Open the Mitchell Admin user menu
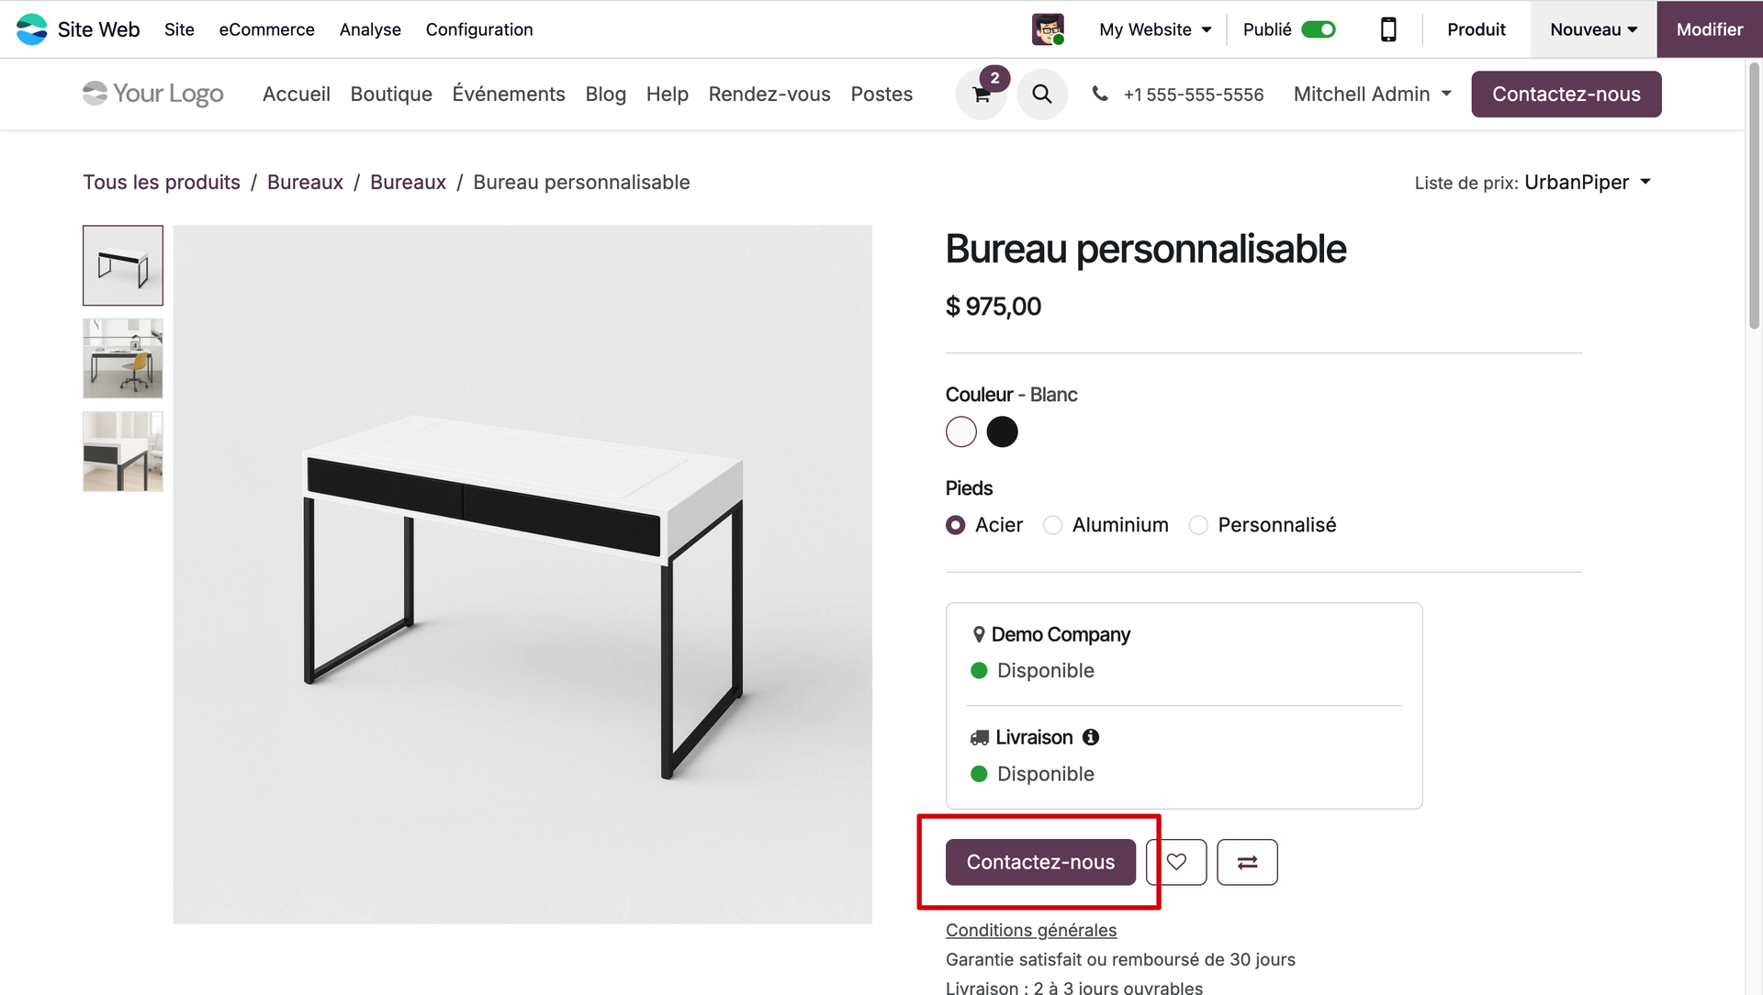Viewport: 1763px width, 995px height. [x=1372, y=94]
